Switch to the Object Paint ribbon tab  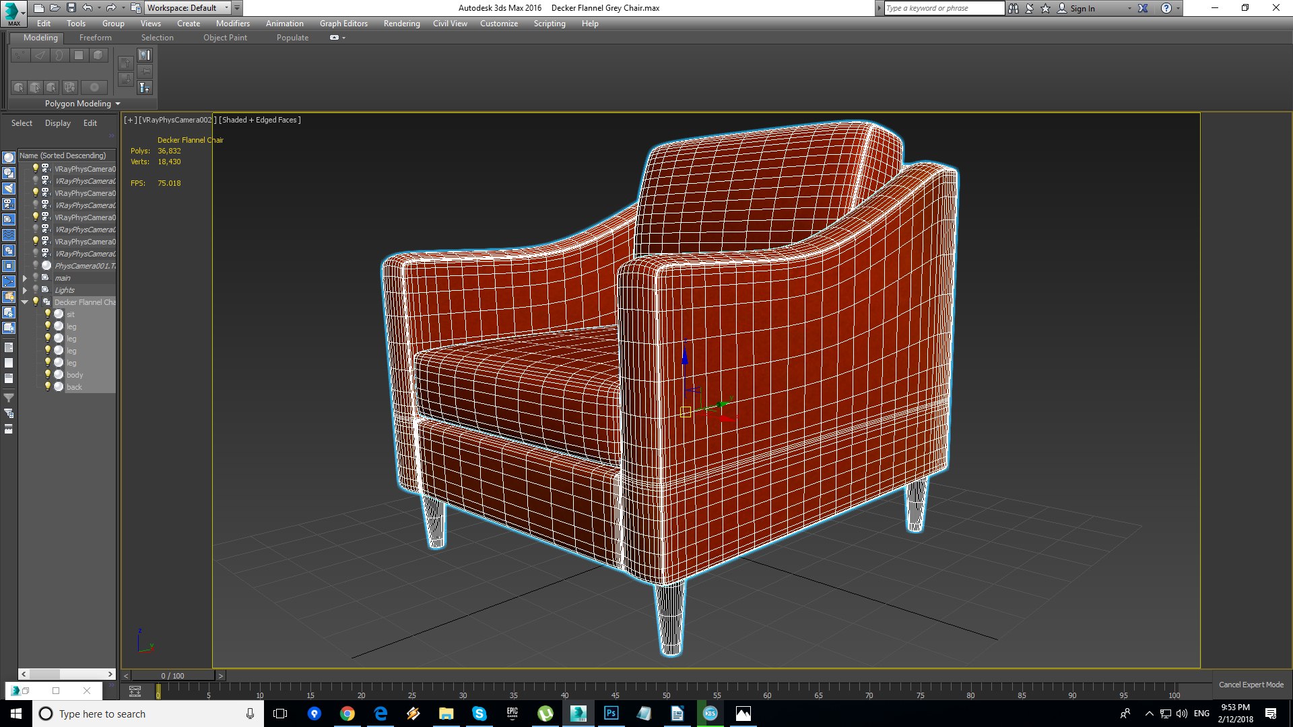225,38
